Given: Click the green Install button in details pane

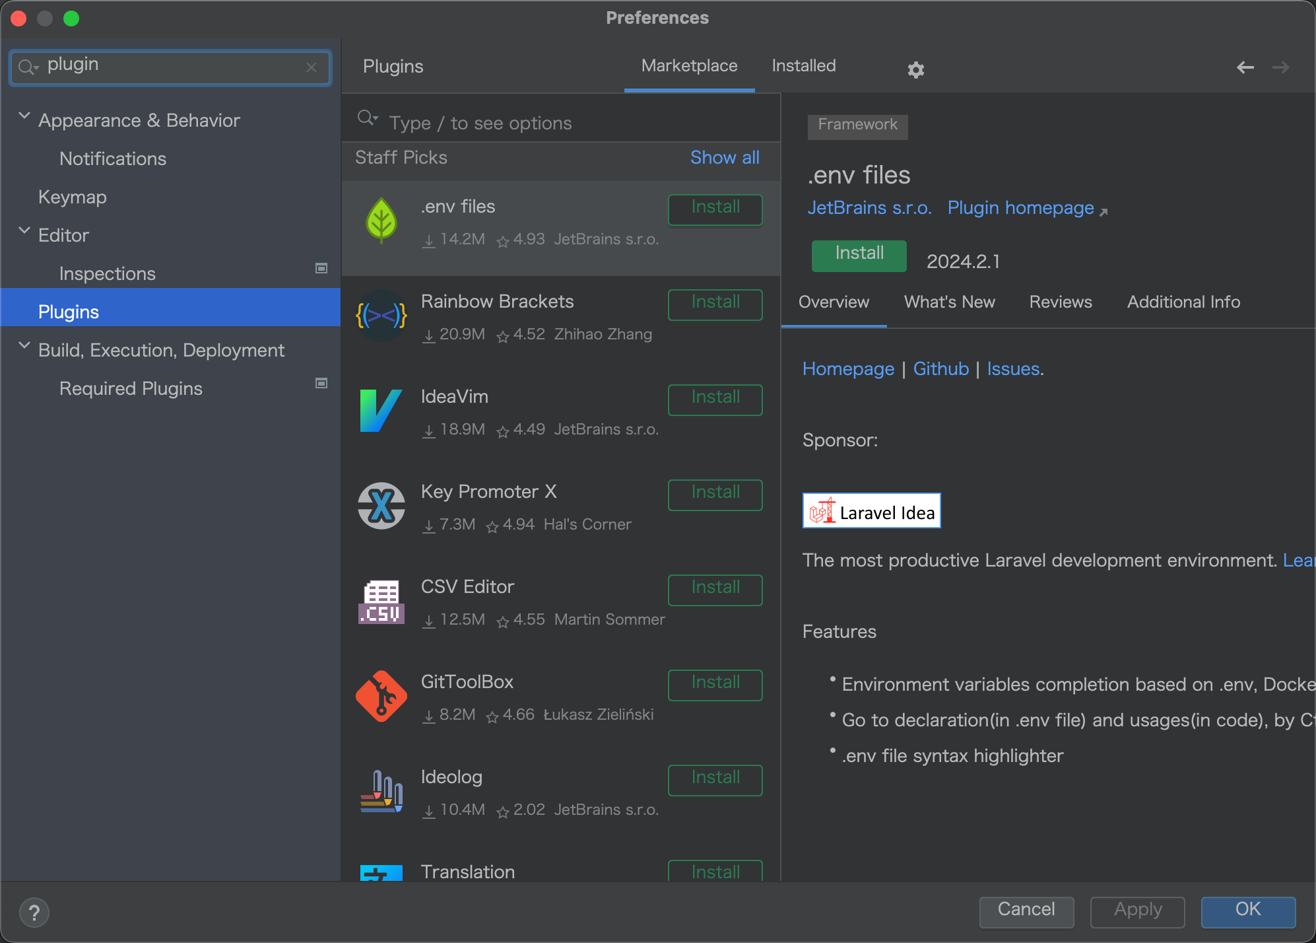Looking at the screenshot, I should click(x=859, y=256).
